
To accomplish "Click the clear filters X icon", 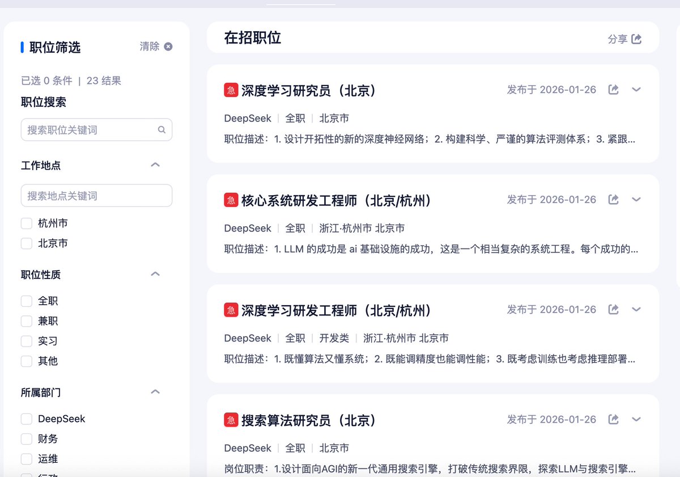I will click(x=168, y=47).
